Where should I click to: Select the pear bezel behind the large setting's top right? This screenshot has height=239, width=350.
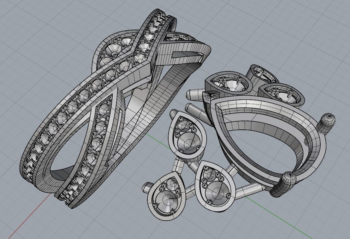[x=282, y=95]
